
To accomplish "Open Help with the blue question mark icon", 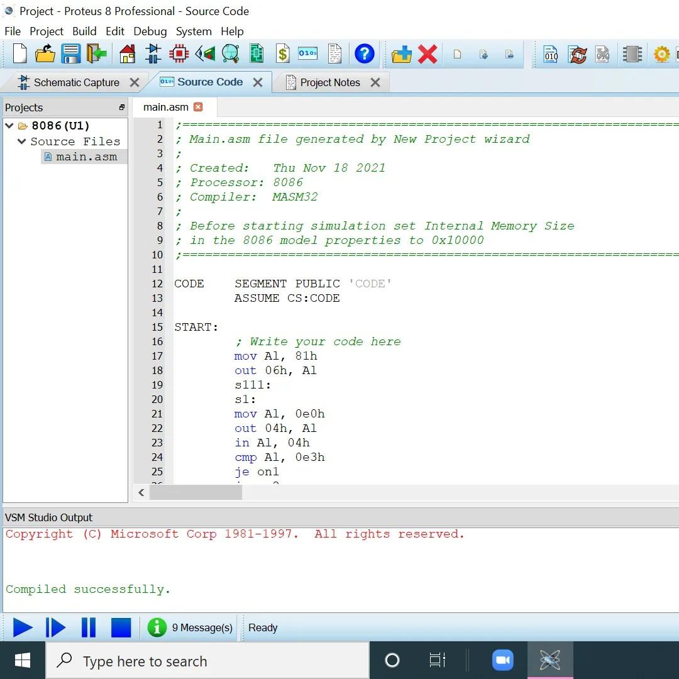I will pos(364,54).
